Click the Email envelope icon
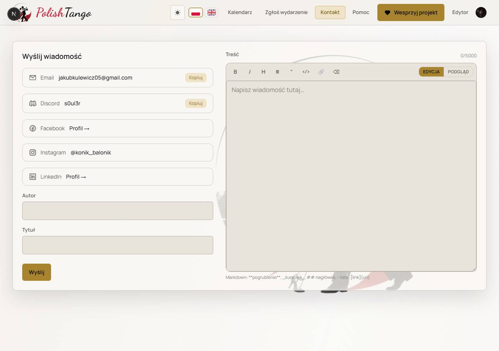Screen dimensions: 499x351 point(33,78)
